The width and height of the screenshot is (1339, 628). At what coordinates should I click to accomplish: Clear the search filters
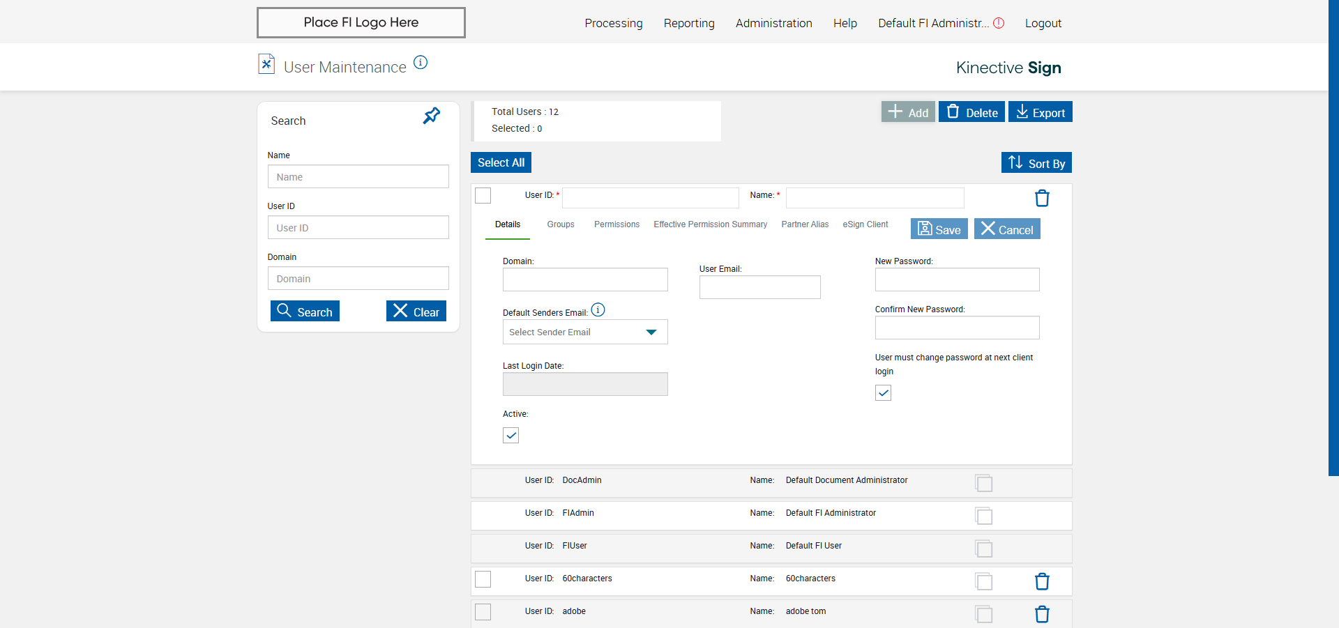pos(416,311)
